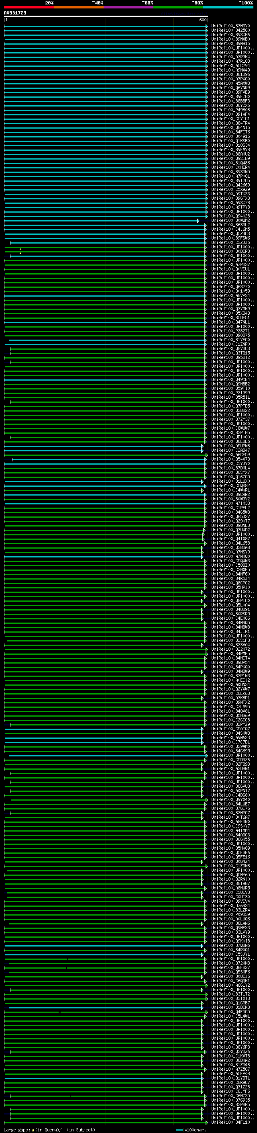Click the UniRef100_P28271 hit name
The width and height of the screenshot is (257, 1133).
coord(230,331)
